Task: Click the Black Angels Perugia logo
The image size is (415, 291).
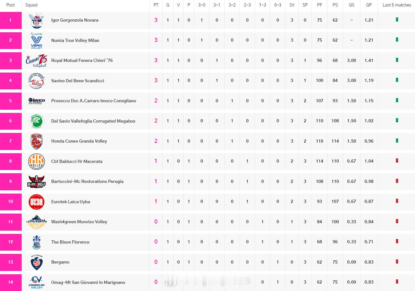Action: click(37, 182)
